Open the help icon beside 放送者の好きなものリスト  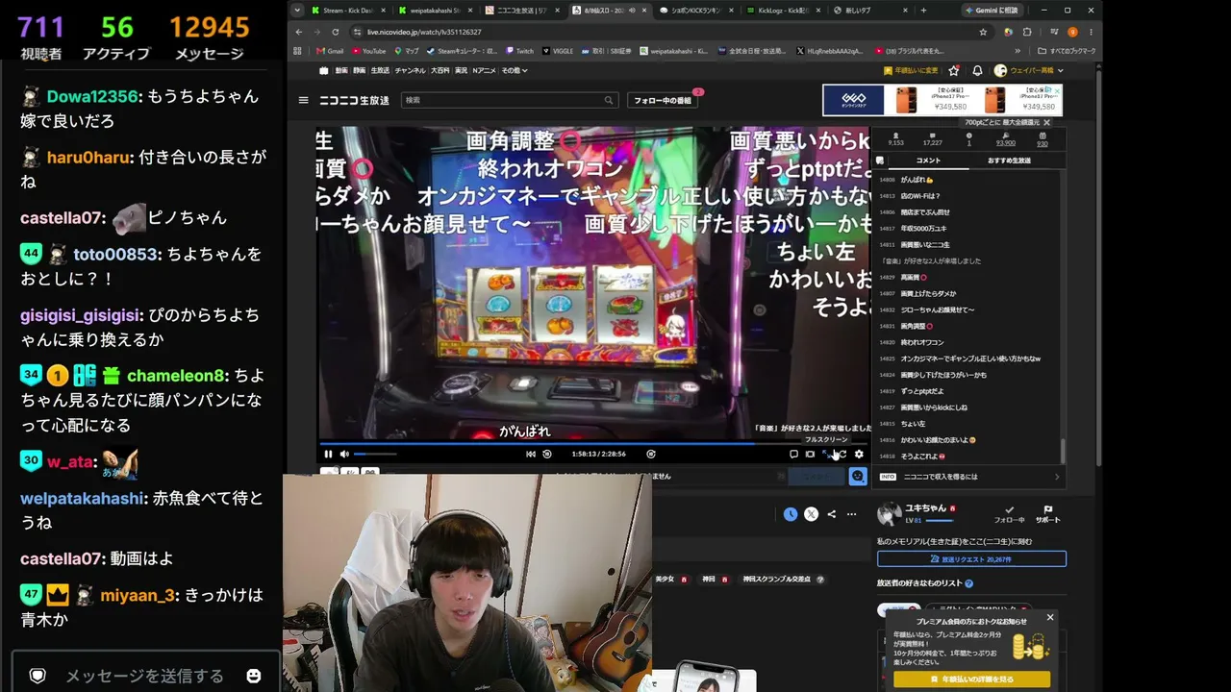(968, 583)
